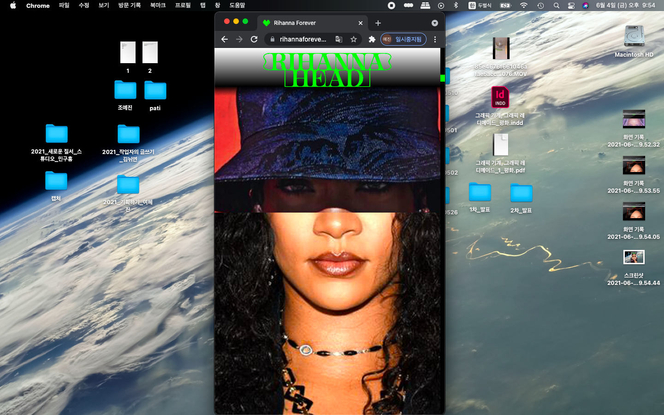The width and height of the screenshot is (664, 415).
Task: Launch Siri from the menu bar
Action: point(586,6)
